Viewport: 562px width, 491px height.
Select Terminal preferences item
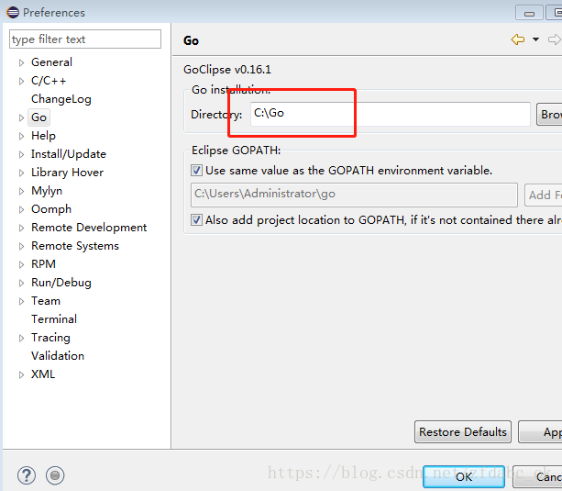(x=54, y=319)
